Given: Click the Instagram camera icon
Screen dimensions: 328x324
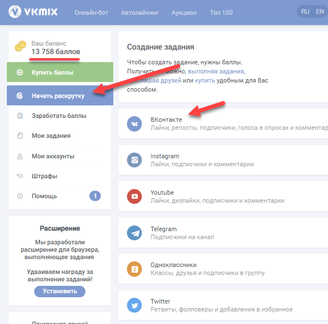Looking at the screenshot, I should (x=134, y=160).
